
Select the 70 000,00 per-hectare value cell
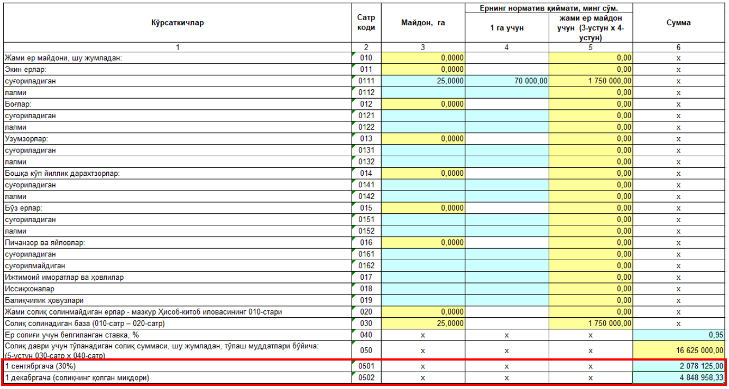[507, 81]
